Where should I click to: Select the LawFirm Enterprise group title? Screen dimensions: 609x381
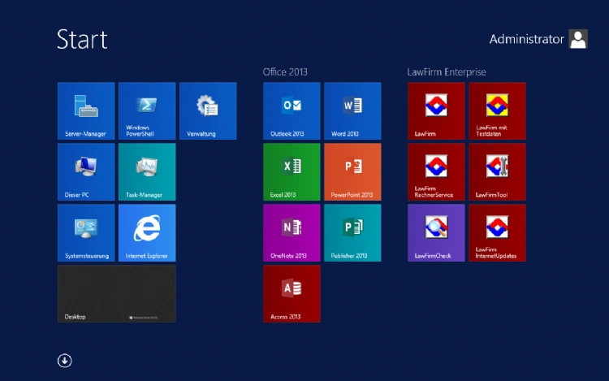coord(447,71)
